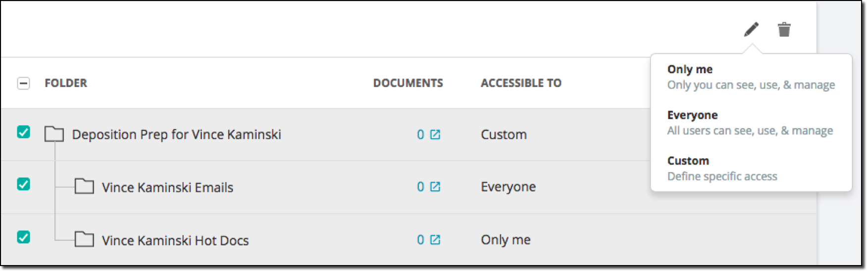867x271 pixels.
Task: Toggle the select-all checkbox in the header
Action: point(23,83)
